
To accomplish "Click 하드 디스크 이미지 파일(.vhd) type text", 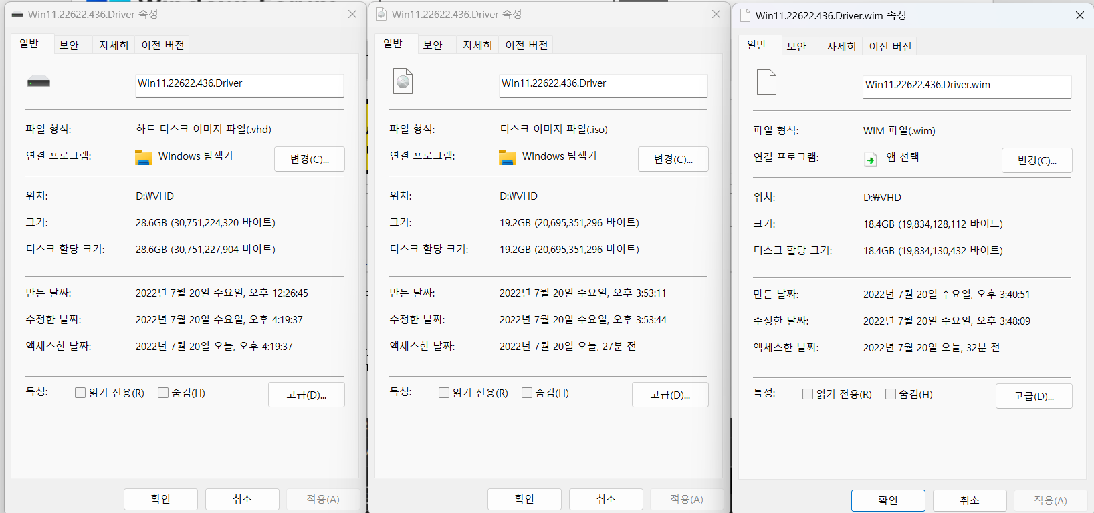I will coord(203,129).
